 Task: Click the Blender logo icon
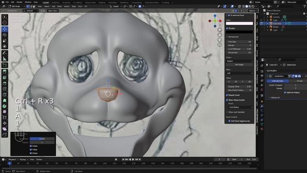click(3, 2)
